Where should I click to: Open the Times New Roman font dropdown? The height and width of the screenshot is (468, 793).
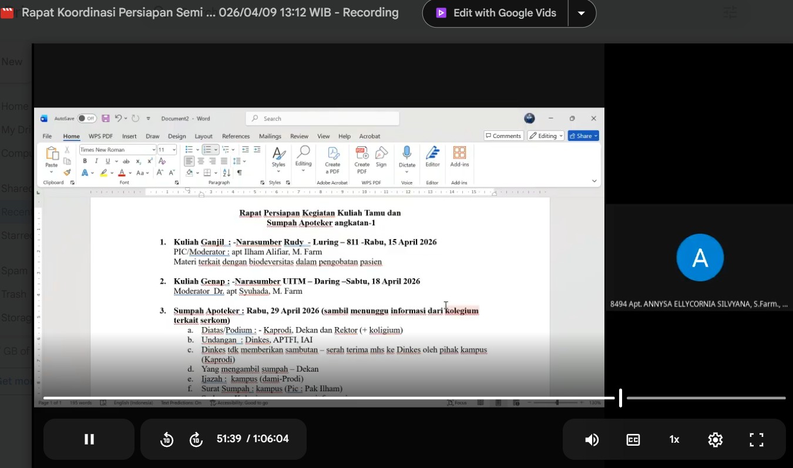pyautogui.click(x=154, y=150)
